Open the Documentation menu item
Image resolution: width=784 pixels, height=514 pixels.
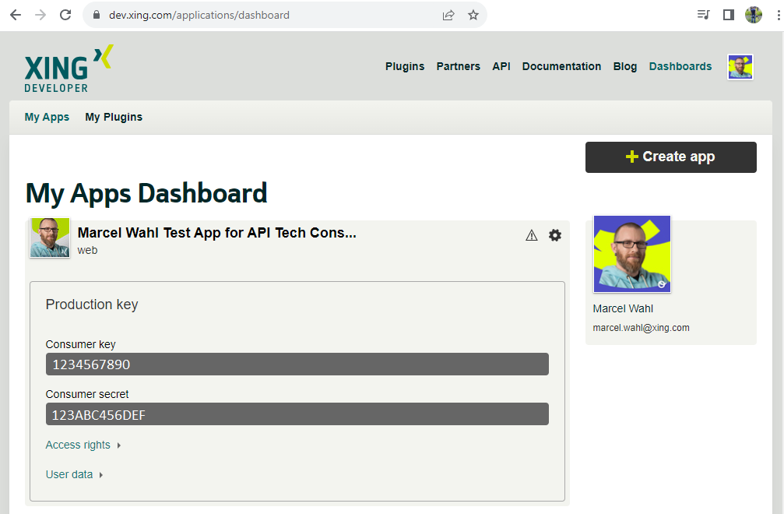(x=561, y=66)
